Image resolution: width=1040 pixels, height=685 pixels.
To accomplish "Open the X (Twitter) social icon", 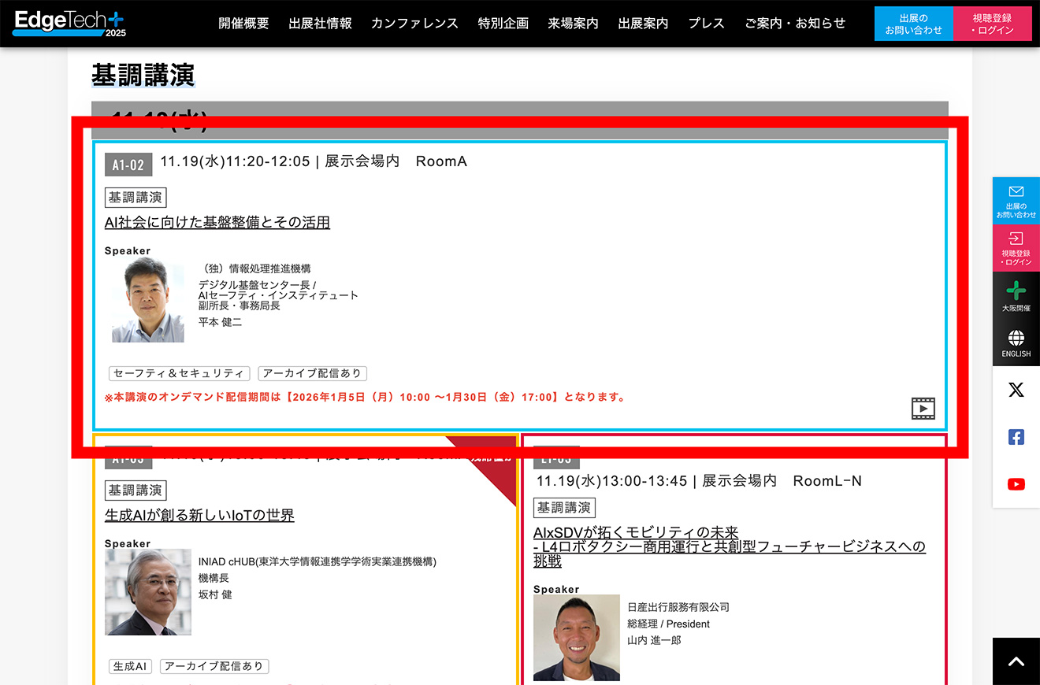I will [1016, 390].
